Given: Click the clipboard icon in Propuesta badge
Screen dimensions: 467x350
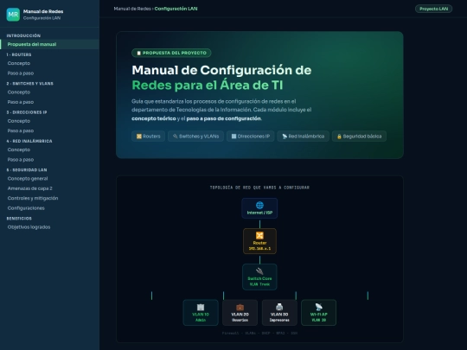Looking at the screenshot, I should 138,53.
